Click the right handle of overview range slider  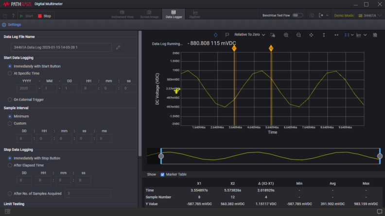(380, 156)
